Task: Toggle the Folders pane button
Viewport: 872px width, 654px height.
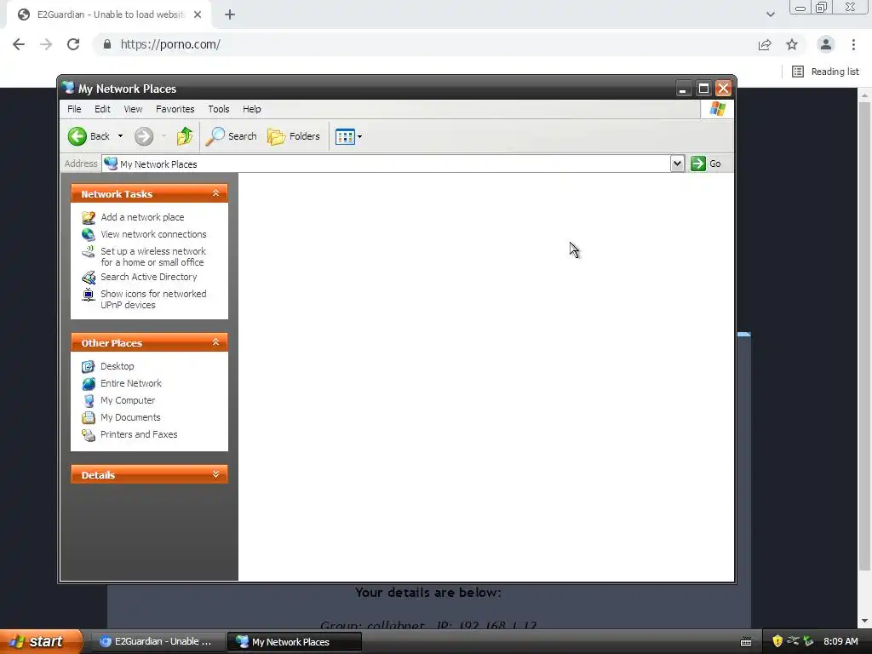Action: 294,136
